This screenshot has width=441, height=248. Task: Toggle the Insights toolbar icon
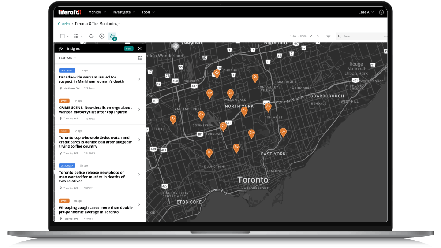[x=113, y=37]
